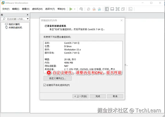Click the 已准备好创建虚拟机 heading
Viewport: 165px width, 117px height.
55,26
